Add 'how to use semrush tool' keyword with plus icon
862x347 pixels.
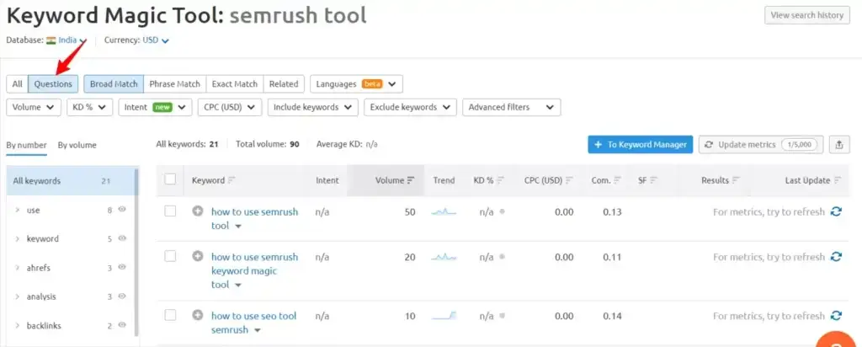point(198,211)
